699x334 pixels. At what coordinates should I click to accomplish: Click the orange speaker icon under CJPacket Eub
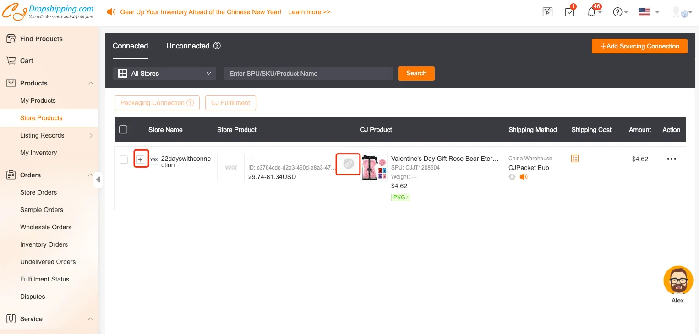[x=523, y=177]
